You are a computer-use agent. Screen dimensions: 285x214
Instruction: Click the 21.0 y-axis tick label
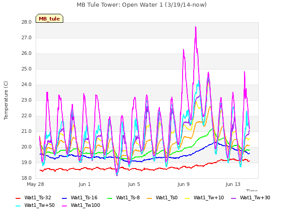(27, 132)
